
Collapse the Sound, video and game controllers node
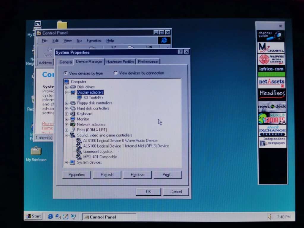point(66,135)
